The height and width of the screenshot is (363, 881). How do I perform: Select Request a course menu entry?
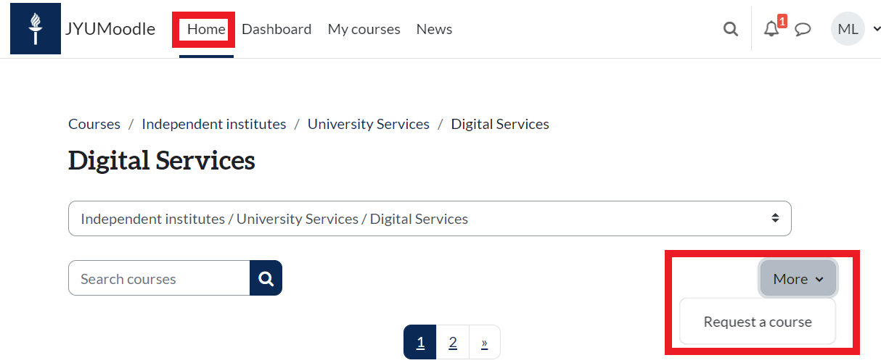[x=757, y=322]
